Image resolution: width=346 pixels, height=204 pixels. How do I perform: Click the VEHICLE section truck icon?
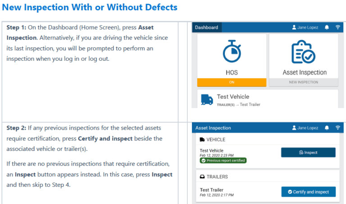tap(202, 140)
